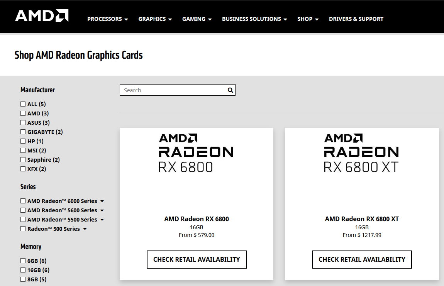Expand the AMD Radeon 5600 Series arrow

(x=102, y=211)
